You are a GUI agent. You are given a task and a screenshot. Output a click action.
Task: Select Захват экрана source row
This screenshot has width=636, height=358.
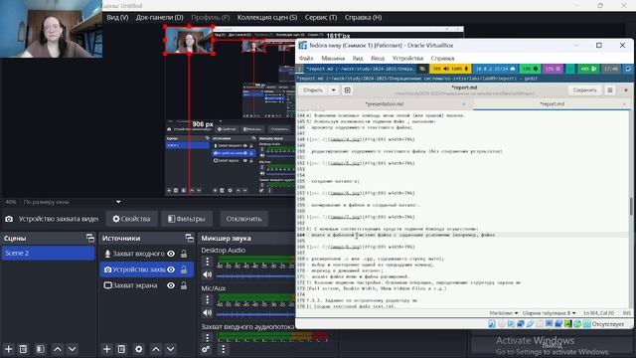146,285
